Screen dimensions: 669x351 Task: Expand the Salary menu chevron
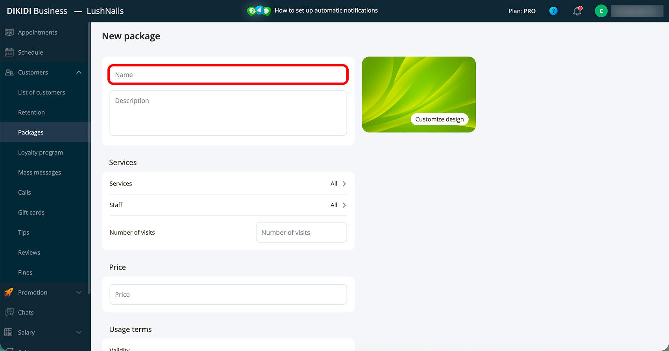click(79, 333)
